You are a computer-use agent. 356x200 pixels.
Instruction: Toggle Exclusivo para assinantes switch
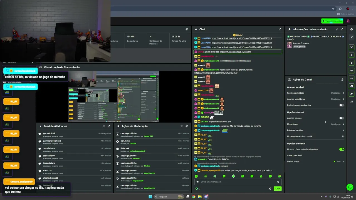point(342,105)
